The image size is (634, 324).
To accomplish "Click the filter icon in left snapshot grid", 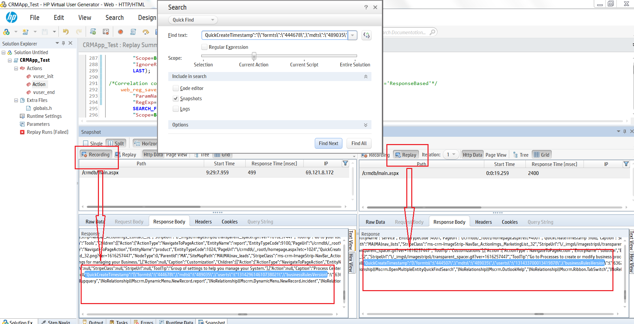I will pyautogui.click(x=345, y=163).
